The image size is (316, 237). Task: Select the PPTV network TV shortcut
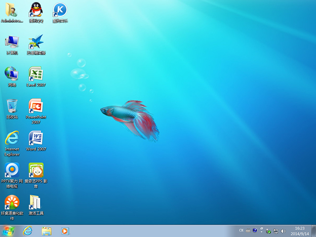12,175
